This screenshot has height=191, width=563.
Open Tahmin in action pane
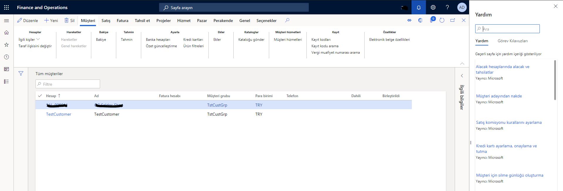pyautogui.click(x=127, y=39)
